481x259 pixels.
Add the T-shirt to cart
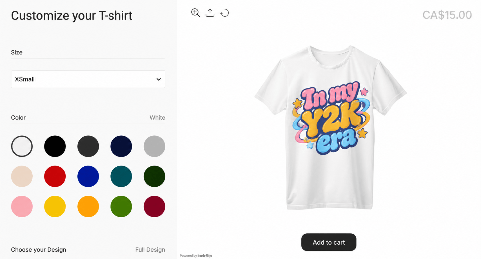[x=329, y=242]
